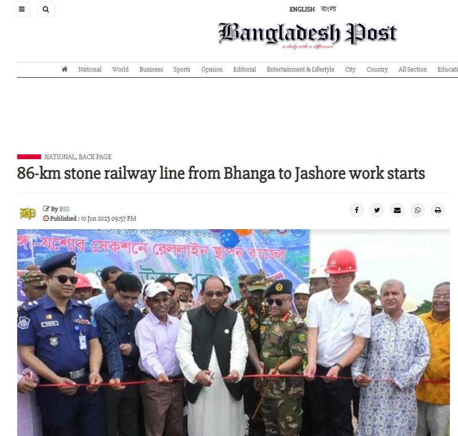
Task: Open the search icon
Action: pos(46,9)
